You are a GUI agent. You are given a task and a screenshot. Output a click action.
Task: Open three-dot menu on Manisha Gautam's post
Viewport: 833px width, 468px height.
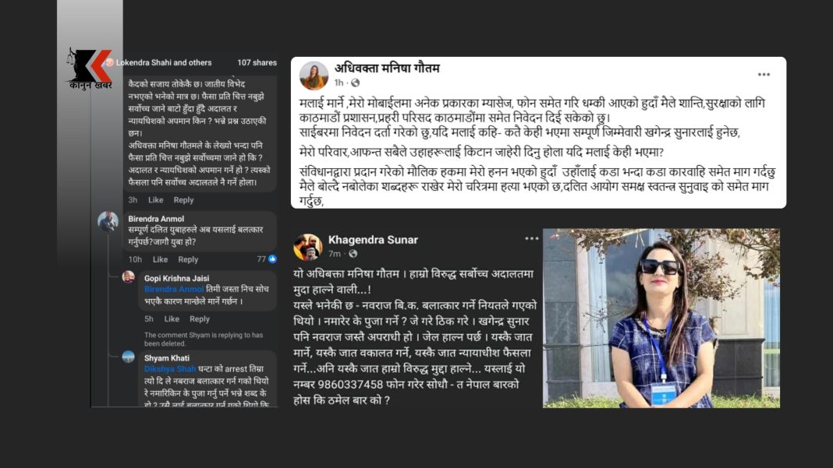pos(764,75)
